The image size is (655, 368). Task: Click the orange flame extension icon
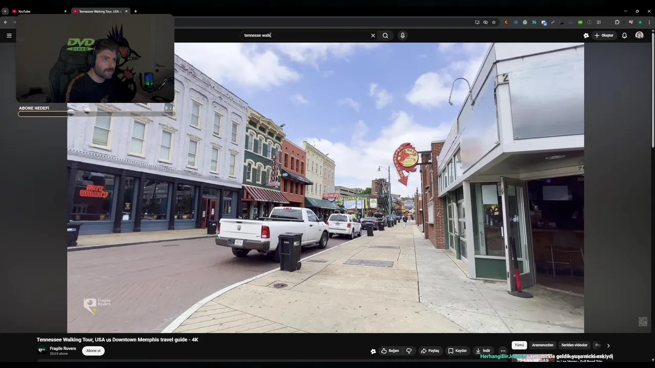point(507,22)
